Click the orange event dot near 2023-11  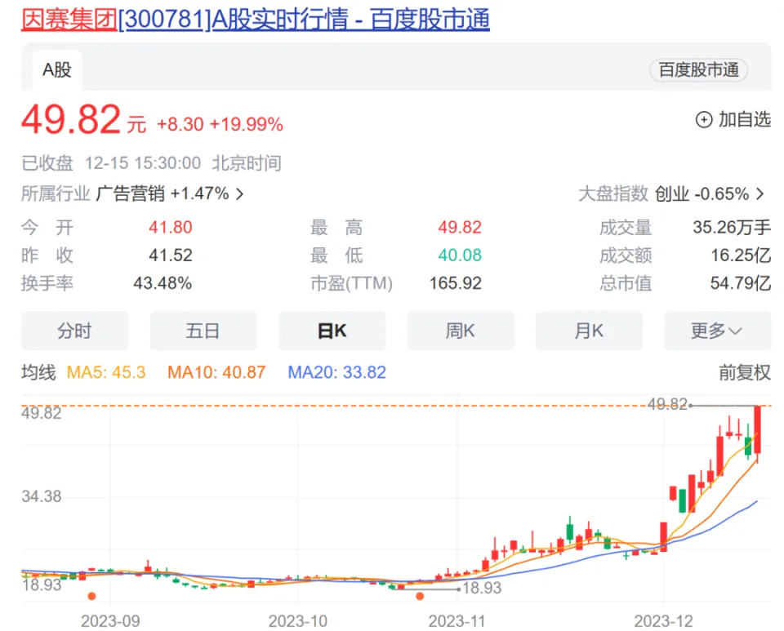[420, 597]
